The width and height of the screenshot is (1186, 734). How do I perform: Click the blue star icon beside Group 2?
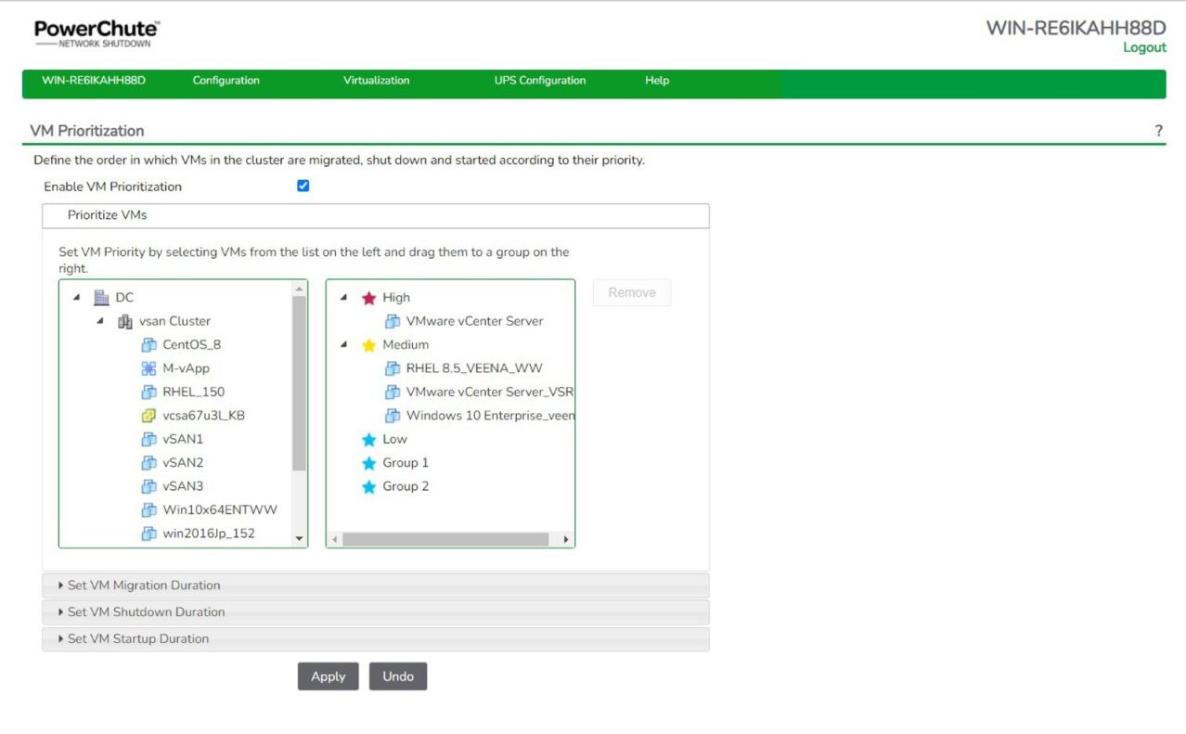pos(368,487)
